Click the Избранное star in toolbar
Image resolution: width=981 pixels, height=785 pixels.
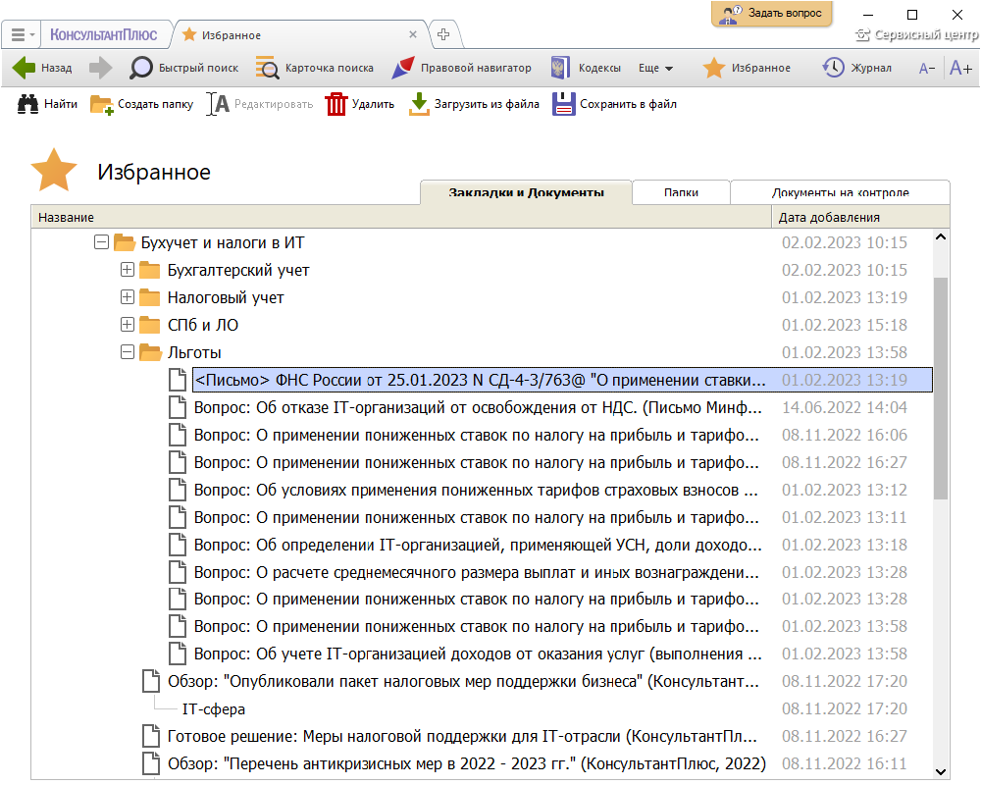pyautogui.click(x=714, y=68)
